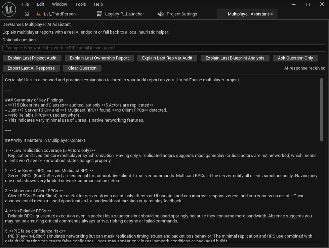Click 'DevGames Multiplayer AI Assistant' title text

tap(37, 24)
